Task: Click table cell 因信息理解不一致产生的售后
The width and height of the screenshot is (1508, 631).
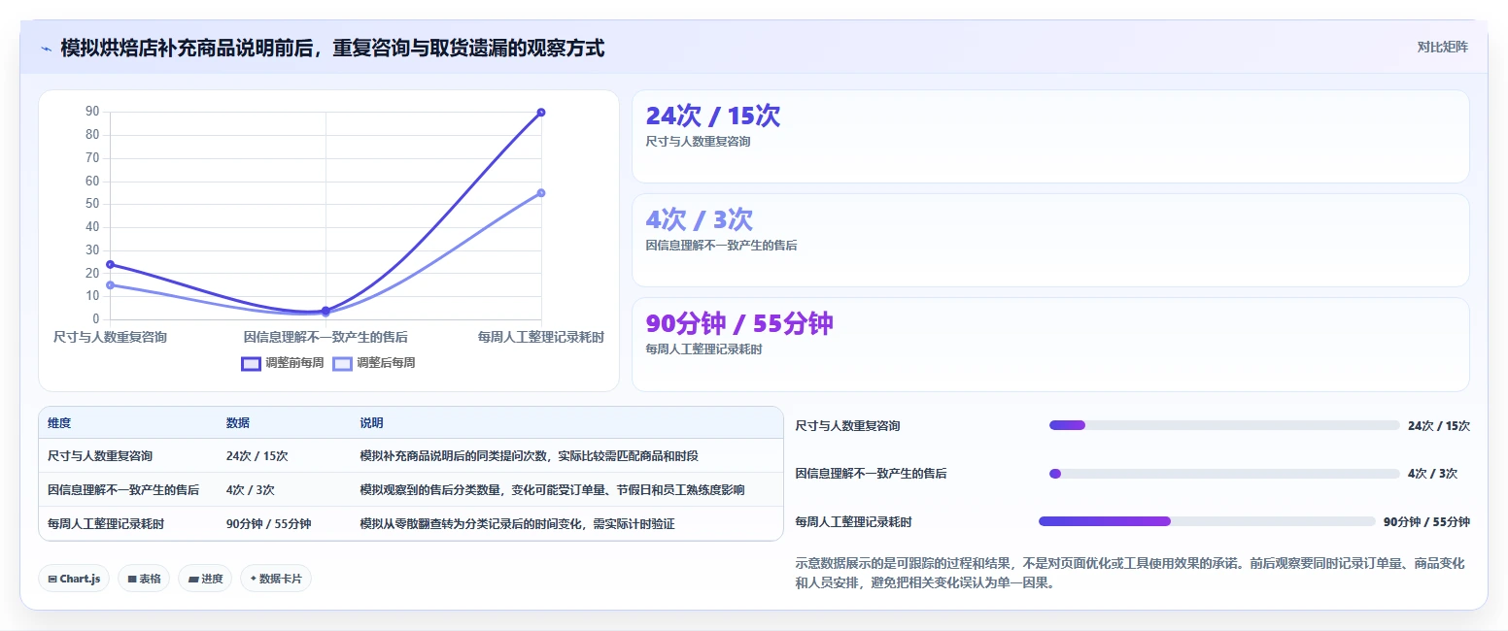Action: 123,489
